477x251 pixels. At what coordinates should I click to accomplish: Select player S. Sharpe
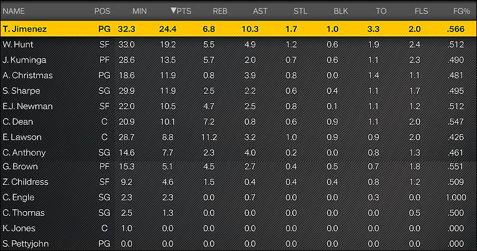(238, 91)
